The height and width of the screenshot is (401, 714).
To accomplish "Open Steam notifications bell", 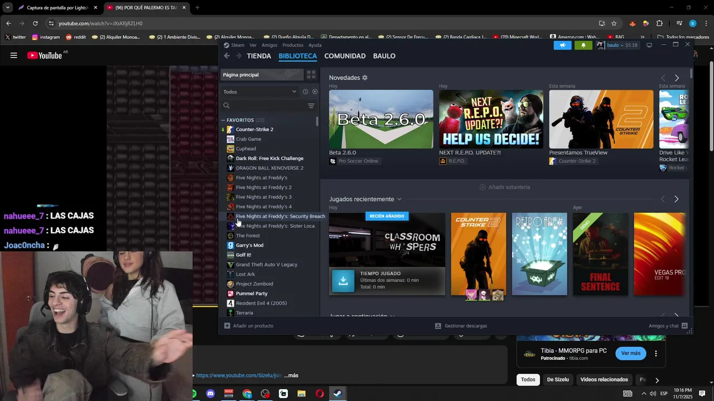I will pos(583,45).
